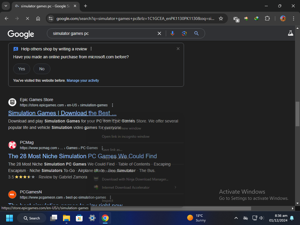Click the Search Labs flask icon

tap(290, 33)
